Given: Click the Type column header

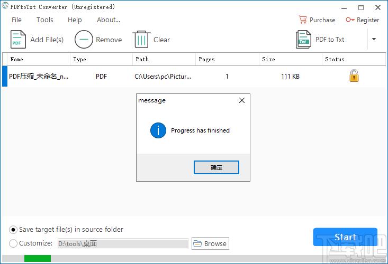Looking at the screenshot, I should pos(102,59).
